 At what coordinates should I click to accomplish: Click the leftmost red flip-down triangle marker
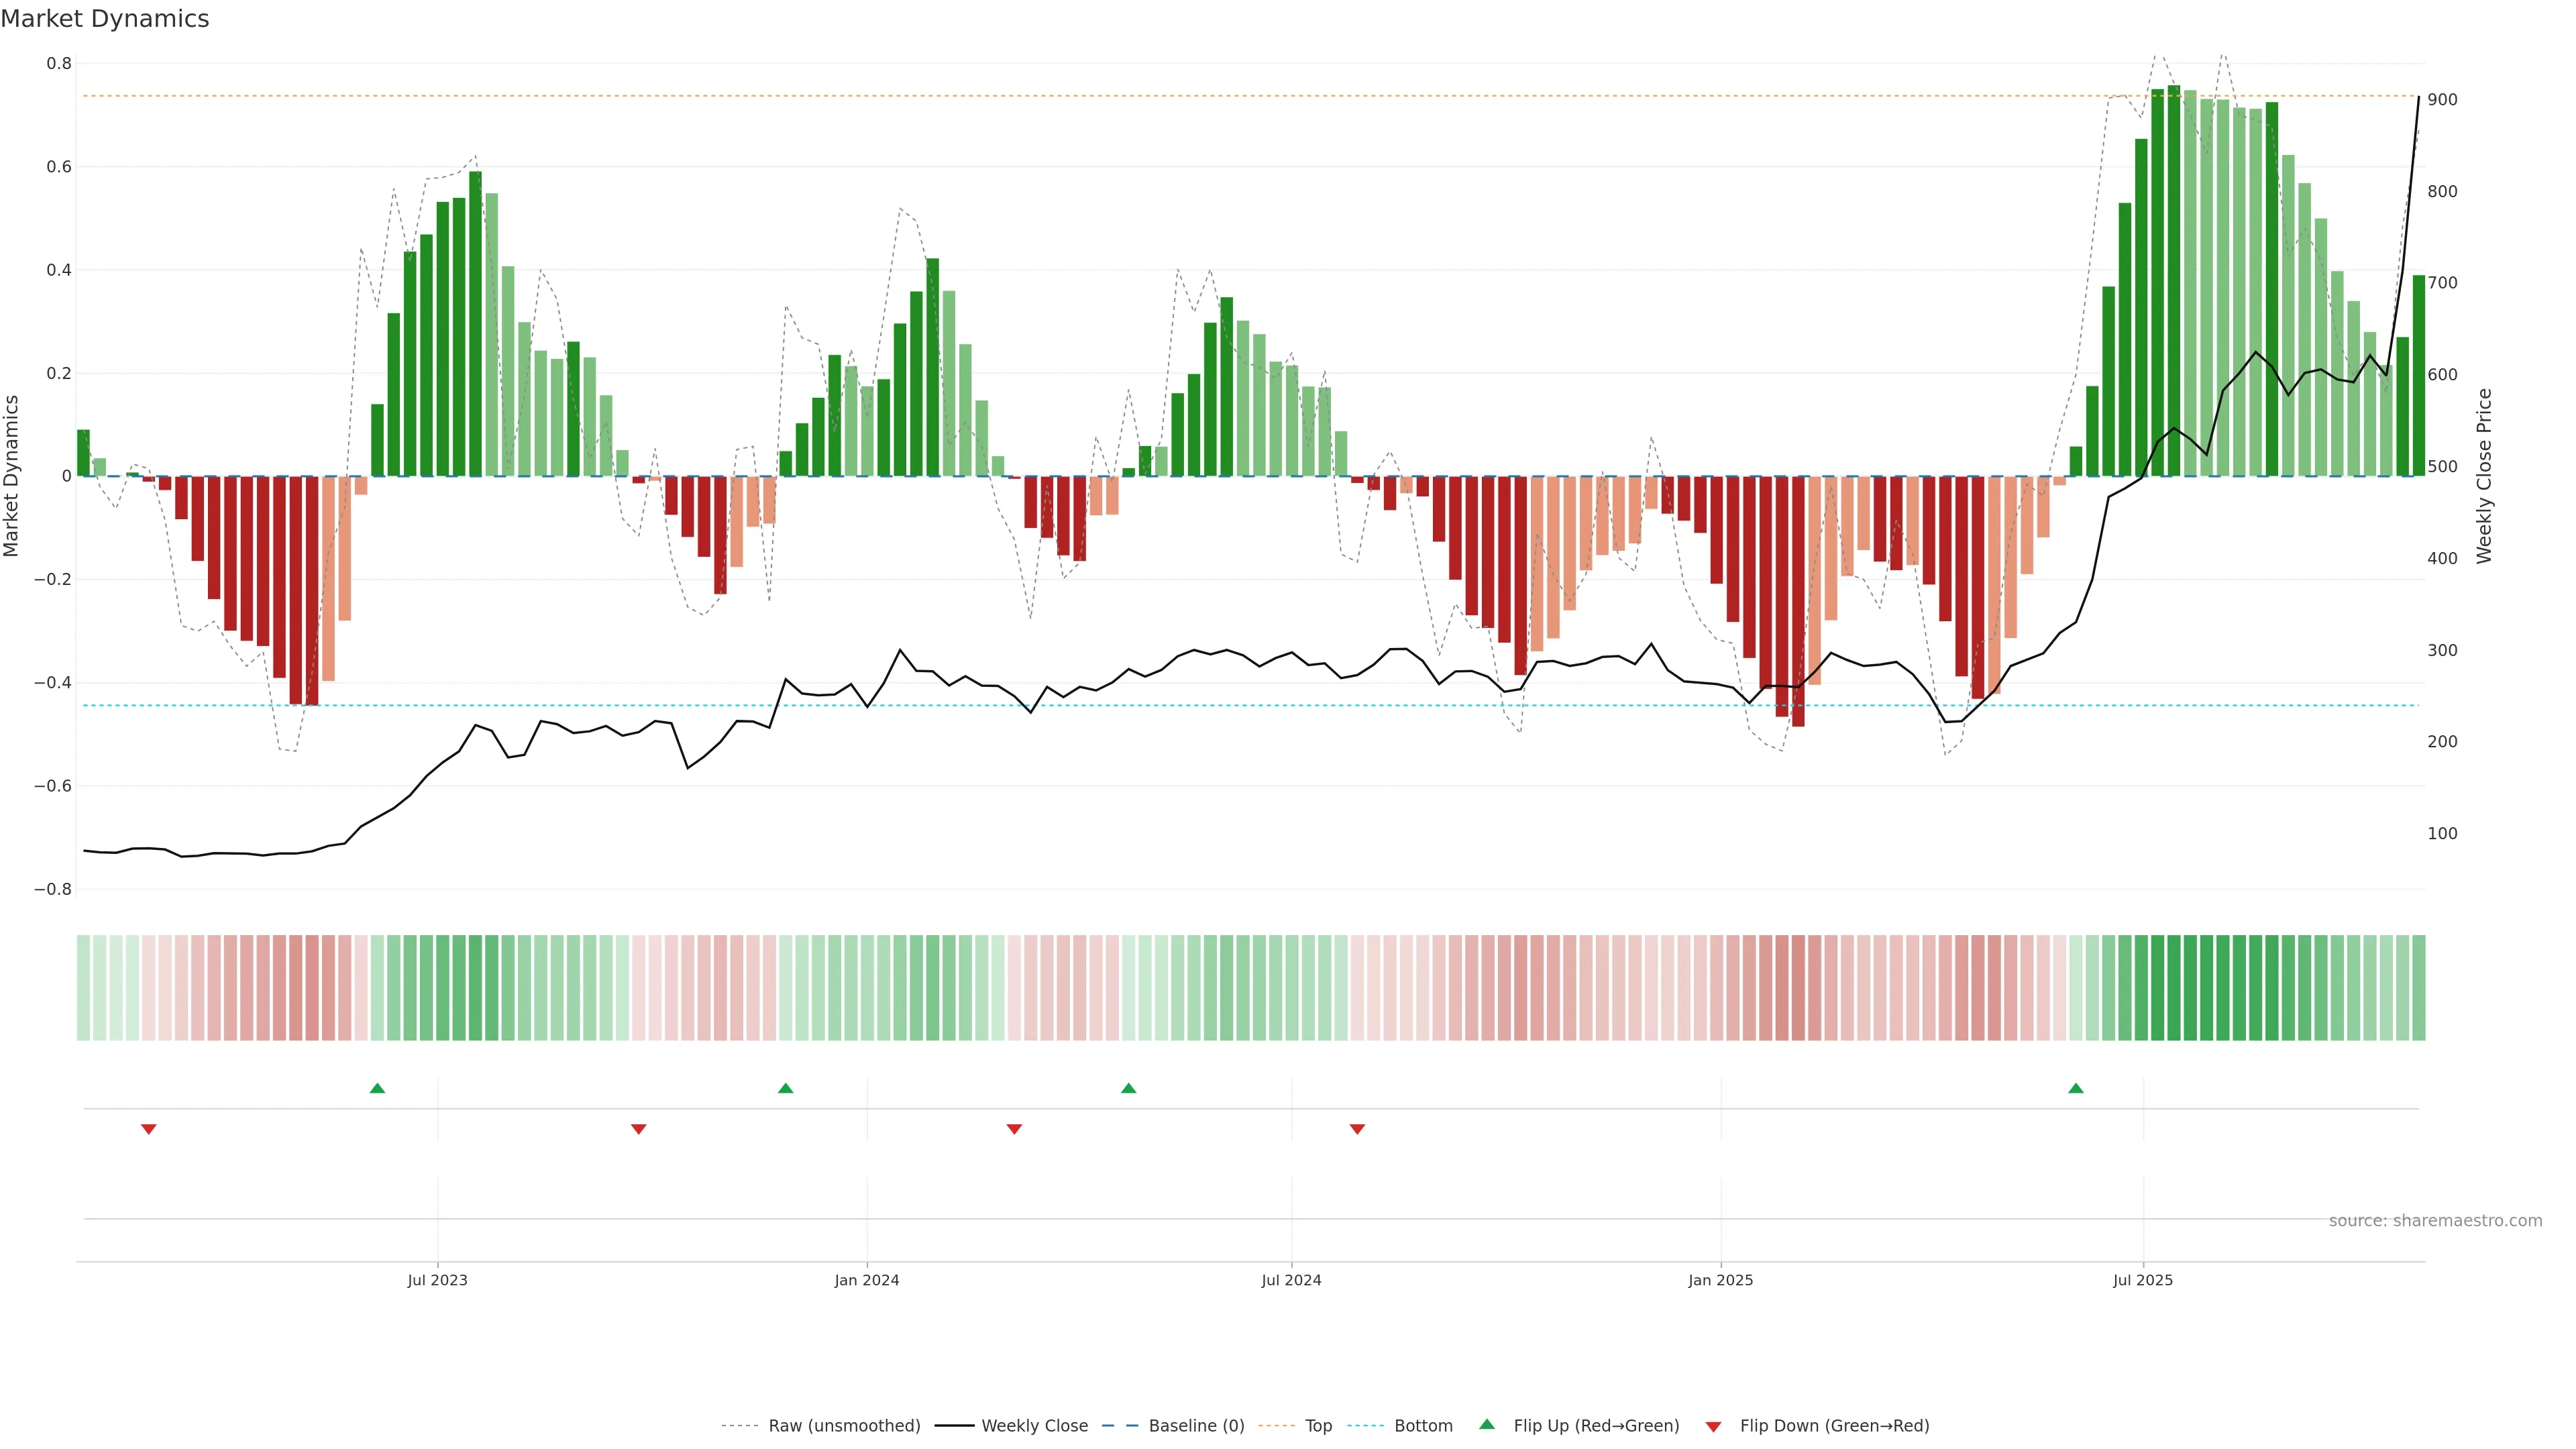149,1129
